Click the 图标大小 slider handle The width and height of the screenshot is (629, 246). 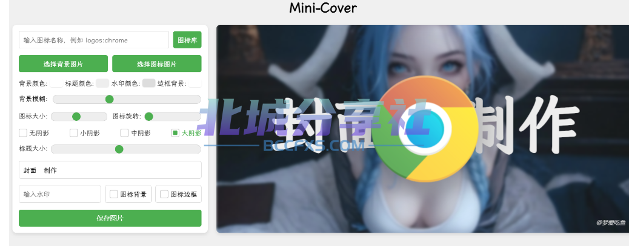[x=76, y=117]
